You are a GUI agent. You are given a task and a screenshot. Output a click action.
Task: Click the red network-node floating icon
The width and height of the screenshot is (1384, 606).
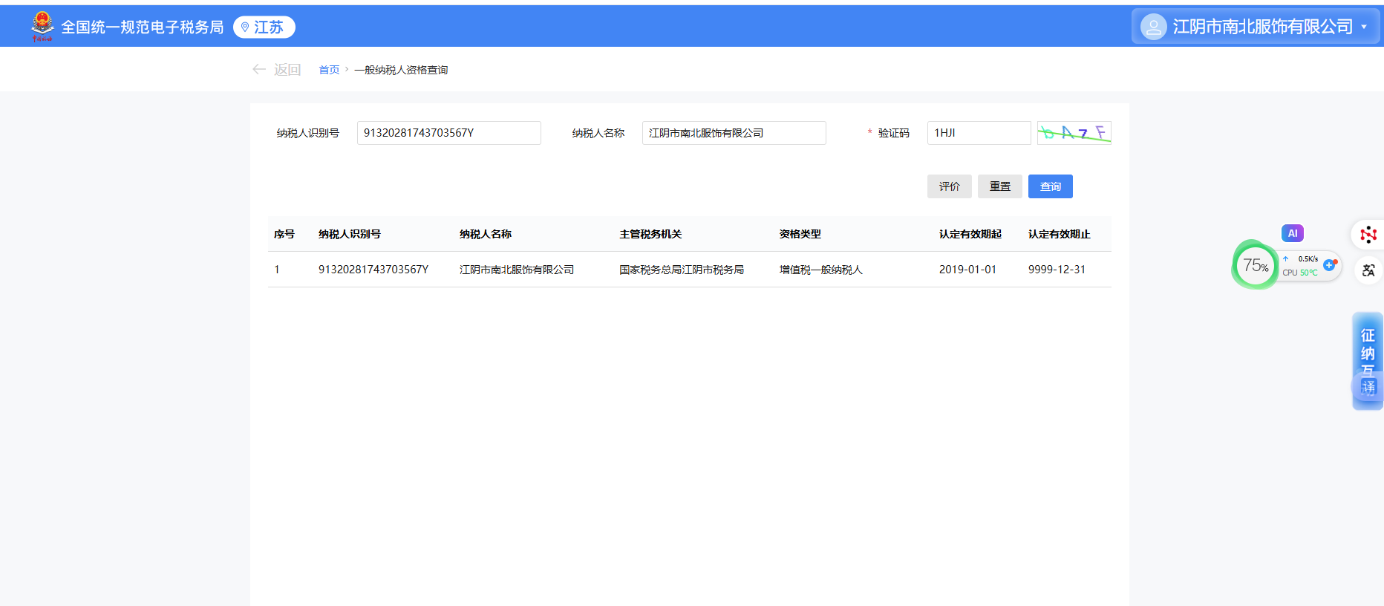[x=1368, y=235]
